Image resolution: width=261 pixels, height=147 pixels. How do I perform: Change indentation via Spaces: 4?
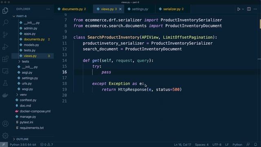pyautogui.click(x=201, y=145)
